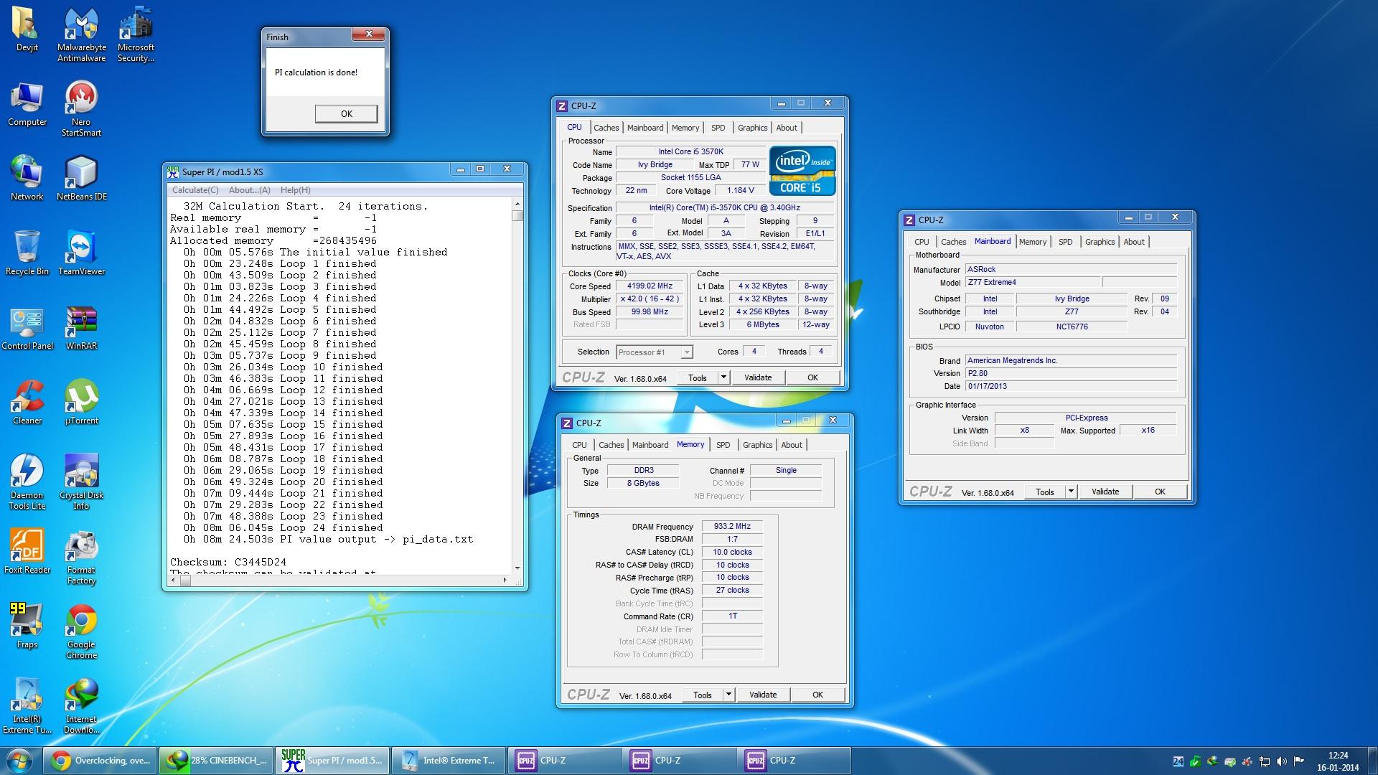Click DRAM Frequency 933.2 MHz value field

point(732,526)
